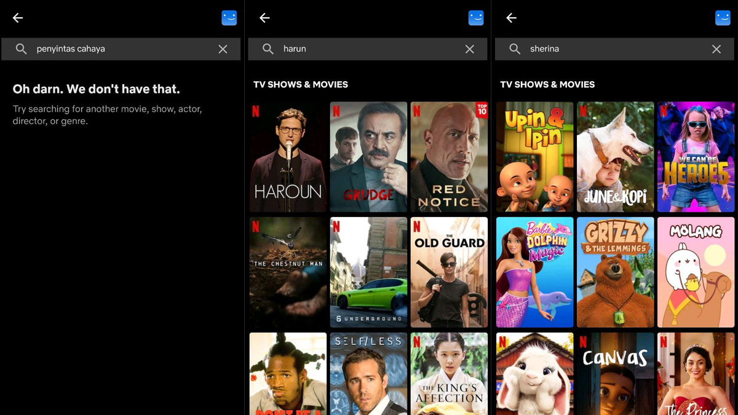
Task: Click the magnifier icon beside "penyintas cahaya"
Action: 22,49
